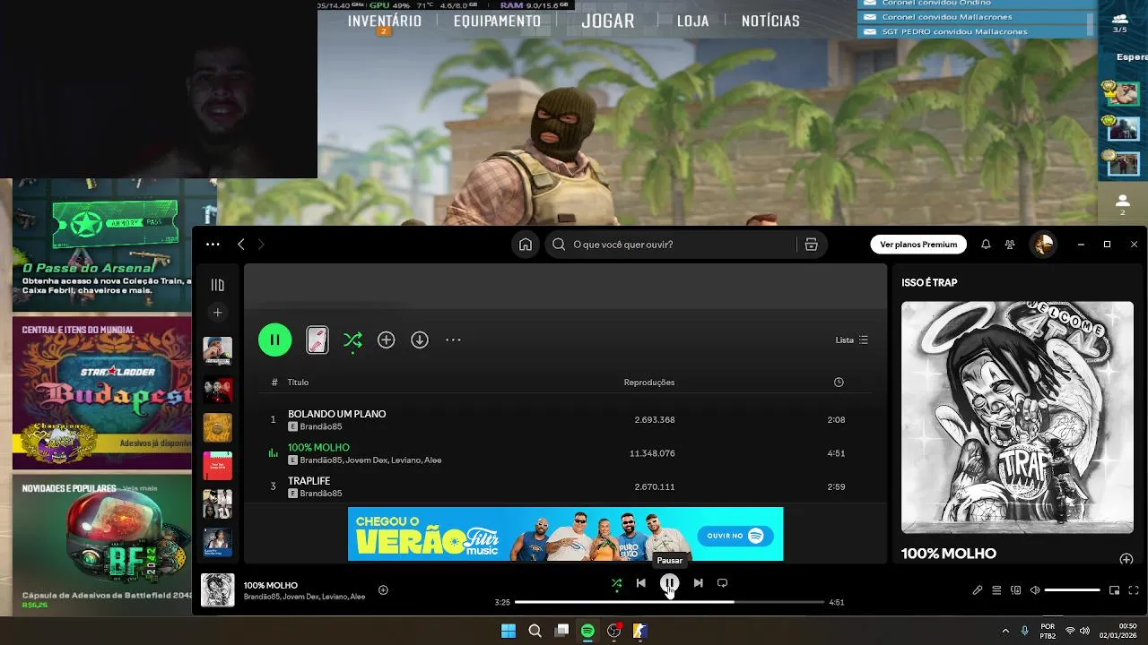The image size is (1148, 645).
Task: Save playlist to Your Library
Action: [x=386, y=340]
